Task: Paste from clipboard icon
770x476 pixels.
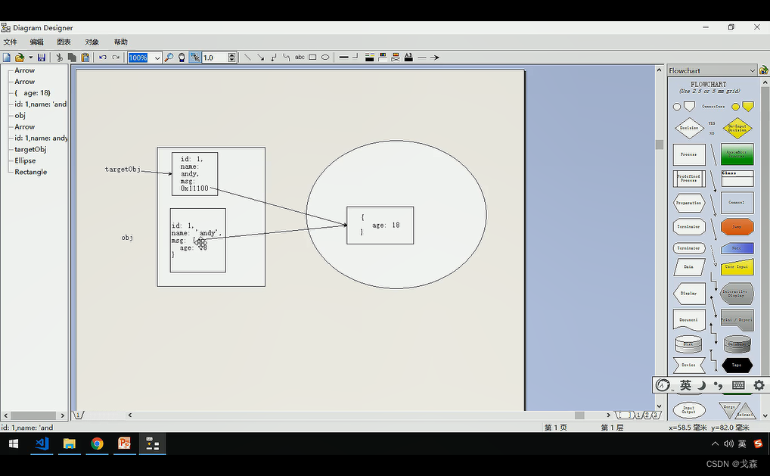Action: [x=85, y=58]
